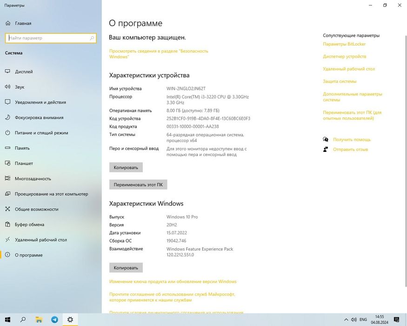Open Параметры BitLocker link

[x=344, y=44]
